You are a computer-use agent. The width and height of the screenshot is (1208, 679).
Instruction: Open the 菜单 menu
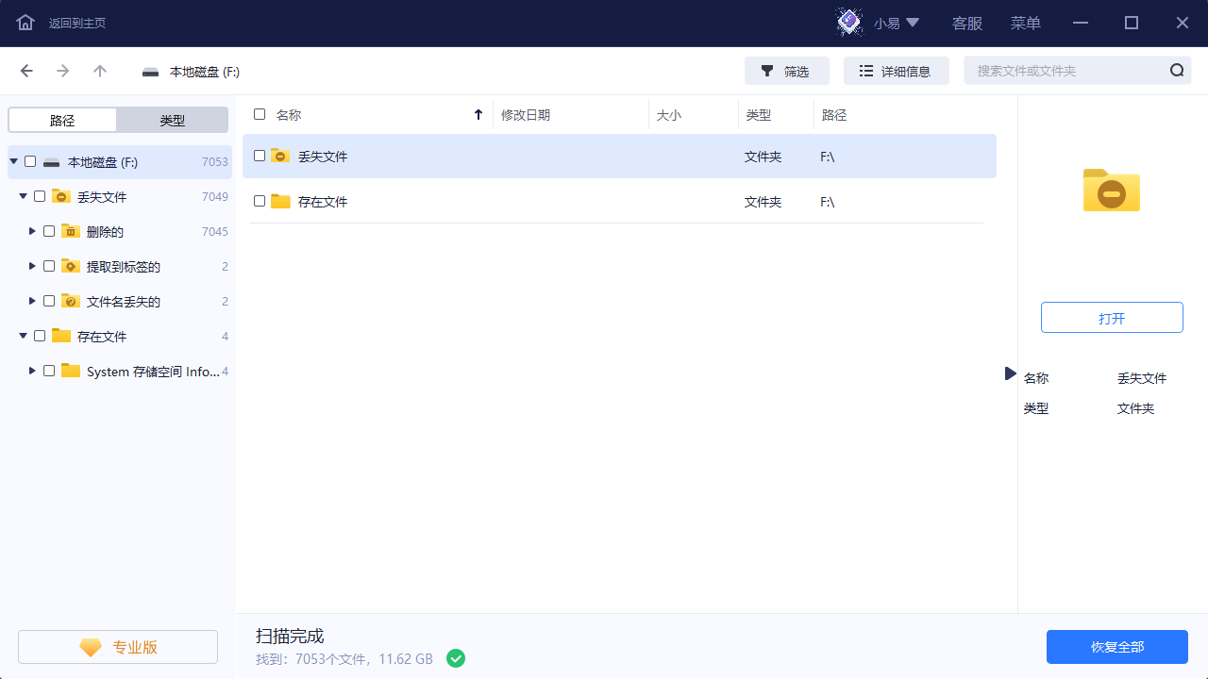1025,23
